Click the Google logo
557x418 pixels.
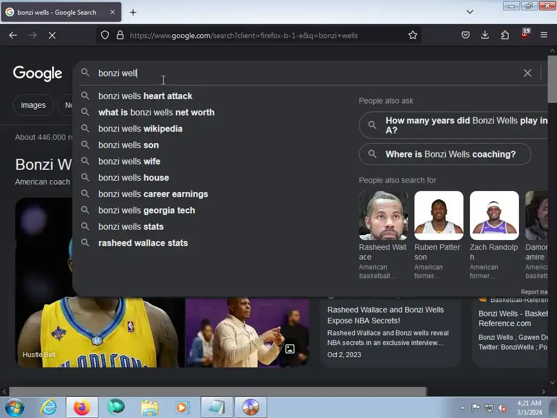[x=38, y=73]
